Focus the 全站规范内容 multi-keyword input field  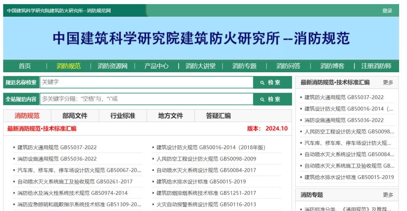point(146,99)
